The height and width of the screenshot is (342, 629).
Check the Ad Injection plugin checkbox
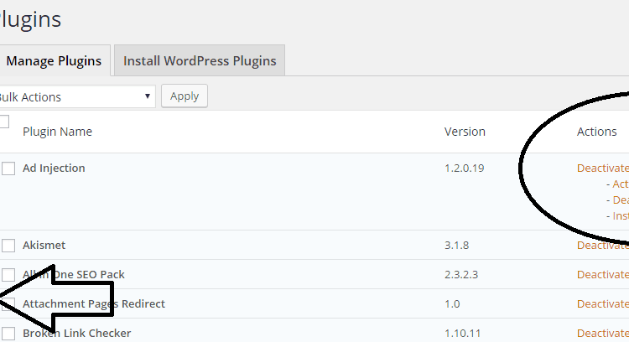pyautogui.click(x=8, y=168)
